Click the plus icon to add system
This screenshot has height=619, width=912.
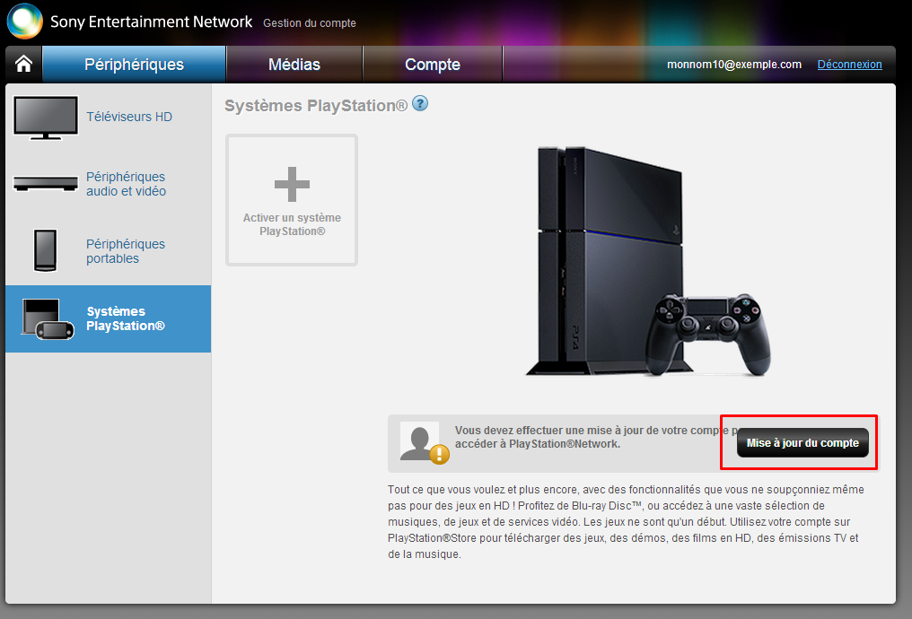[x=292, y=184]
